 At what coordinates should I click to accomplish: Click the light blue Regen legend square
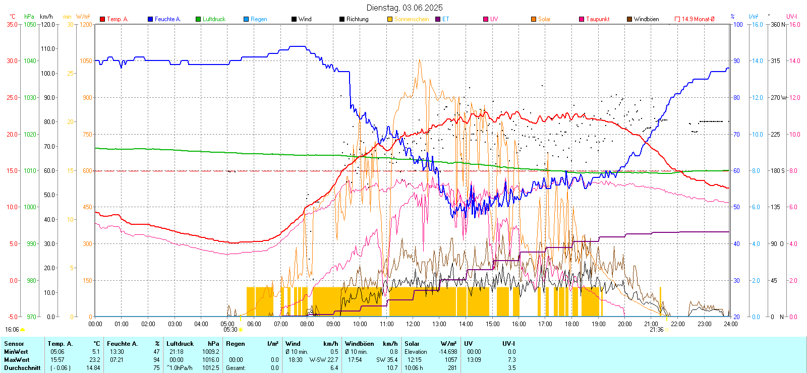click(x=246, y=19)
